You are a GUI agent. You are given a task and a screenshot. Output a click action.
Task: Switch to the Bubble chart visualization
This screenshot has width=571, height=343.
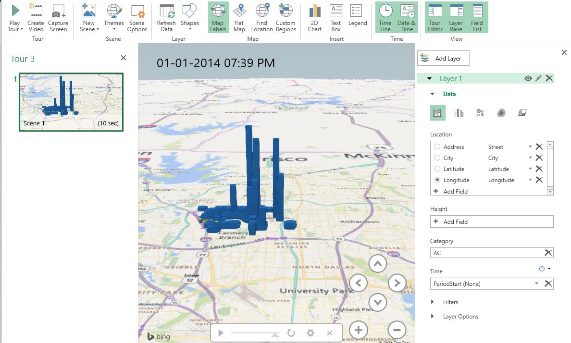[x=480, y=112]
